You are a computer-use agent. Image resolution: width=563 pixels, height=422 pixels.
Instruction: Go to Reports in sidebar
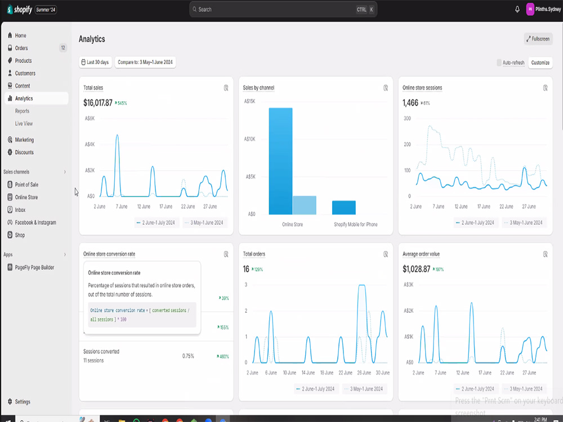[23, 111]
